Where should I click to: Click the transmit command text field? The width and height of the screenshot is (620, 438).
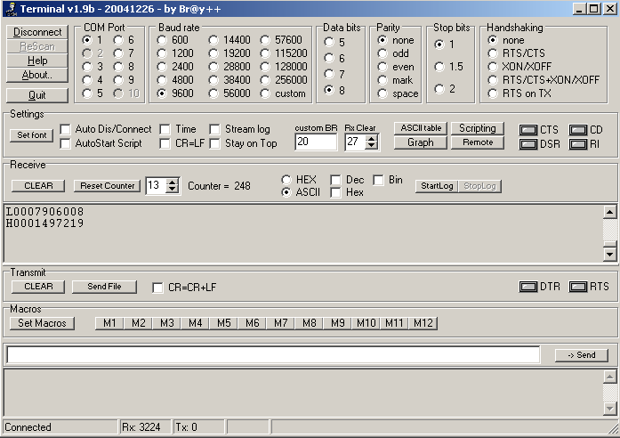pos(272,355)
